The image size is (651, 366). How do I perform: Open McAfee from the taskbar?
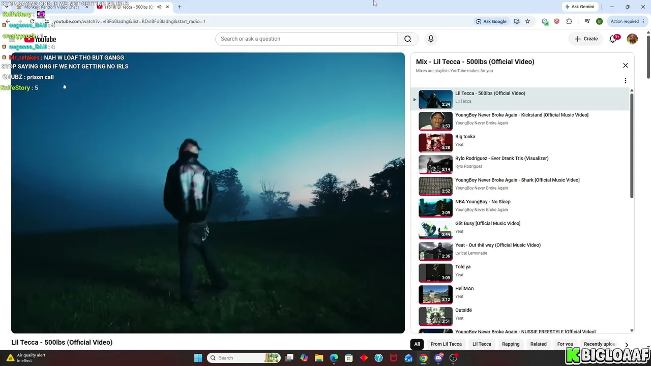tap(393, 358)
